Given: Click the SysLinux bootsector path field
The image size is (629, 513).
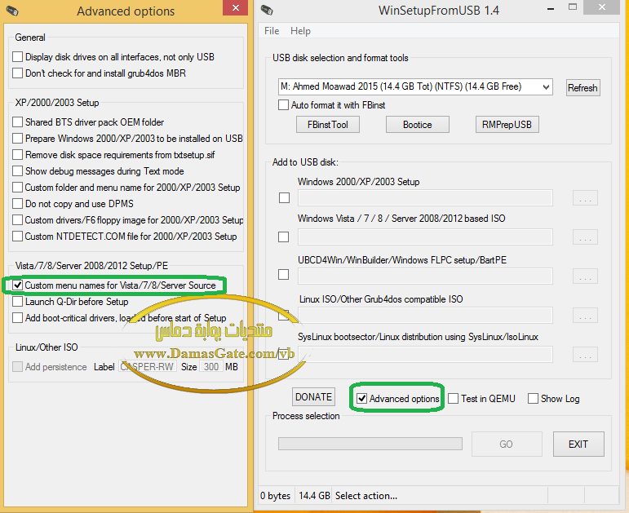Looking at the screenshot, I should click(425, 355).
